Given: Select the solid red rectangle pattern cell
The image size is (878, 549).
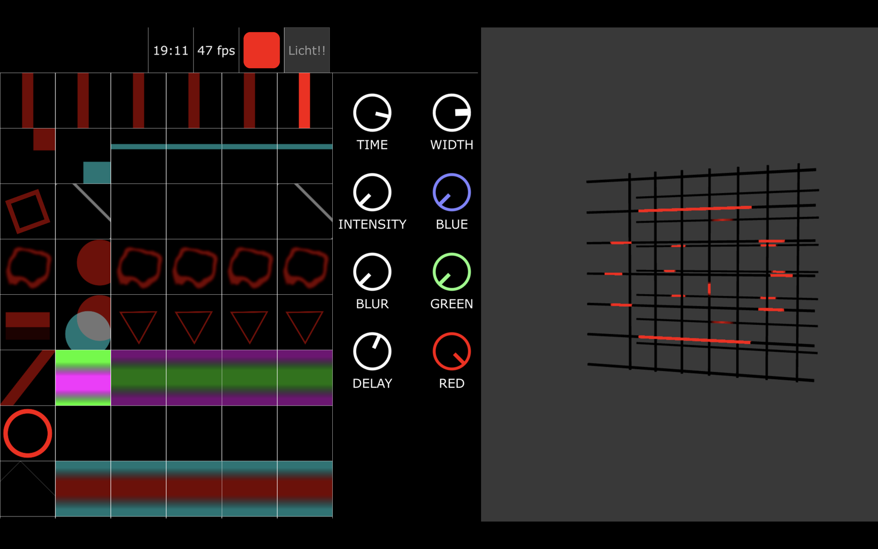Looking at the screenshot, I should point(27,322).
